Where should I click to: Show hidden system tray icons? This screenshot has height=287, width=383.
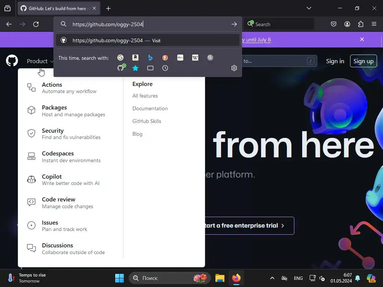pos(272,278)
